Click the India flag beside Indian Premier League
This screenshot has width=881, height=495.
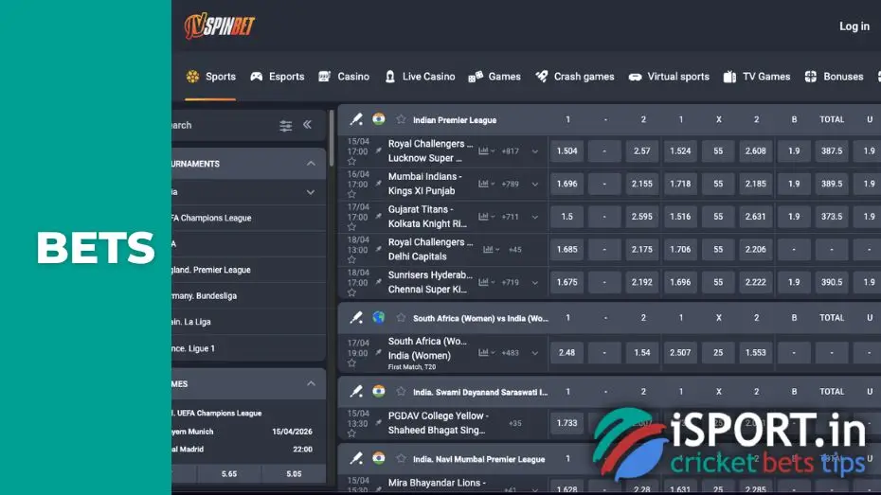click(x=379, y=118)
